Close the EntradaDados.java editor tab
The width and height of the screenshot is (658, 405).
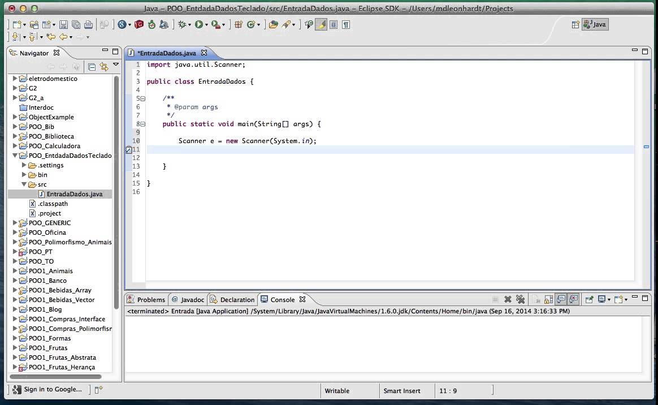coord(204,53)
